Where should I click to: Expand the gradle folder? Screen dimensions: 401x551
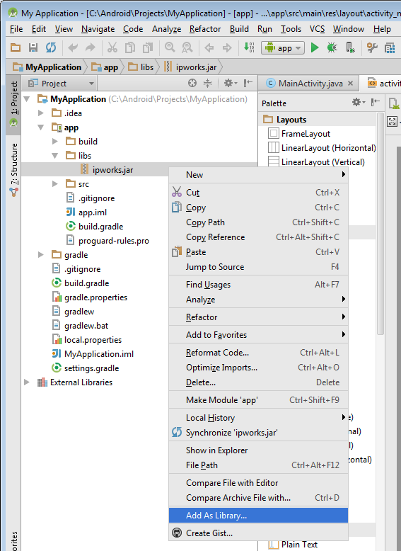click(41, 255)
